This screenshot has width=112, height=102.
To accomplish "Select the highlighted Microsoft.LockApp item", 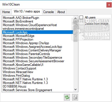I will (x=38, y=32).
